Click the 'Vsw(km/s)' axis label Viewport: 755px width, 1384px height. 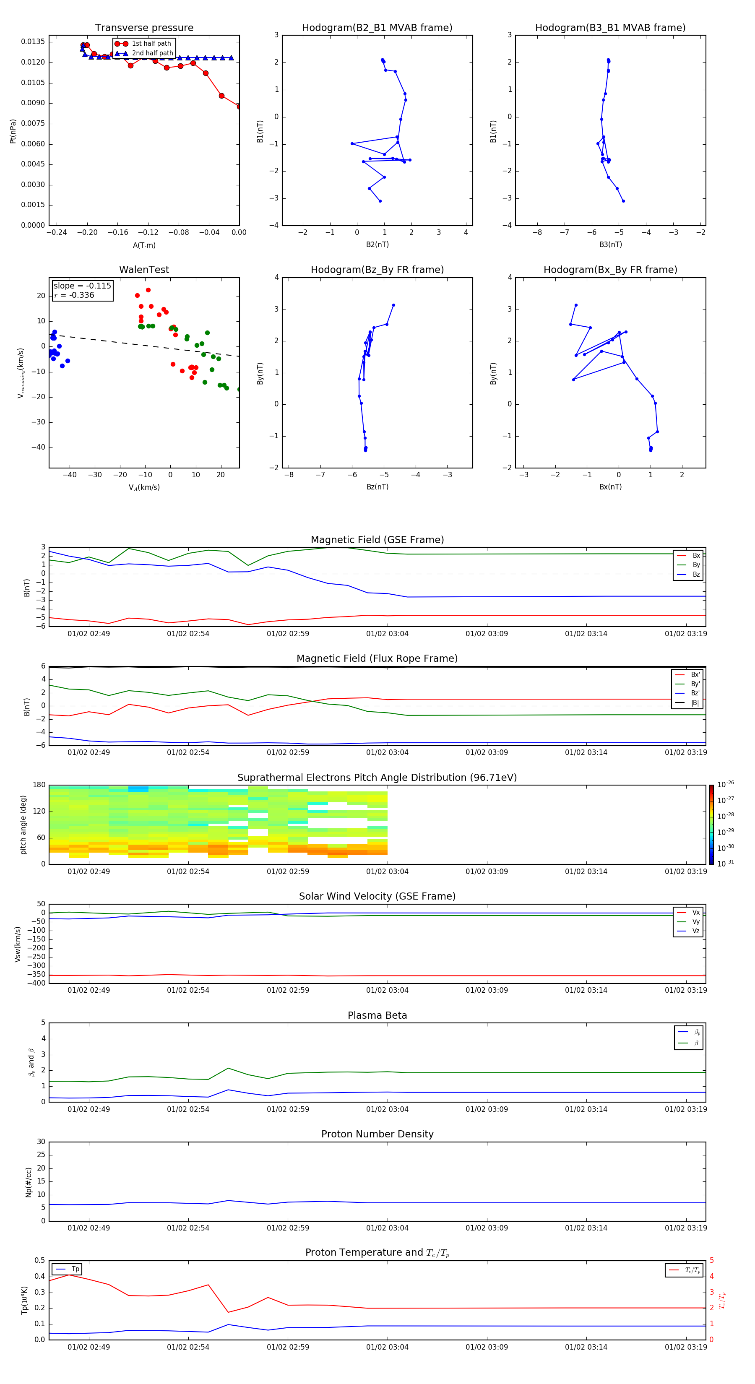[x=18, y=944]
